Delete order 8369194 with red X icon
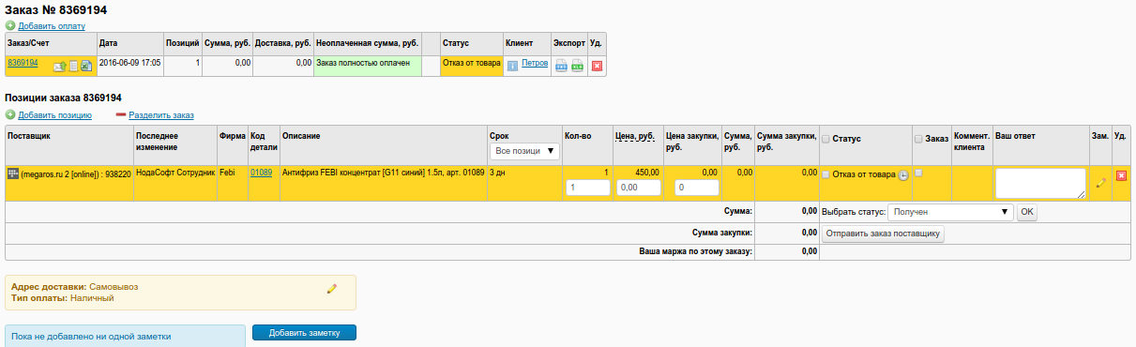Image resolution: width=1136 pixels, height=347 pixels. pyautogui.click(x=597, y=66)
